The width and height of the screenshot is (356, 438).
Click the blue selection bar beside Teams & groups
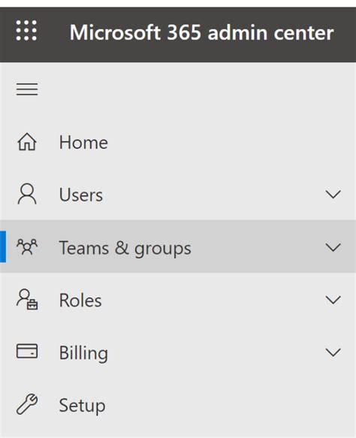click(3, 246)
